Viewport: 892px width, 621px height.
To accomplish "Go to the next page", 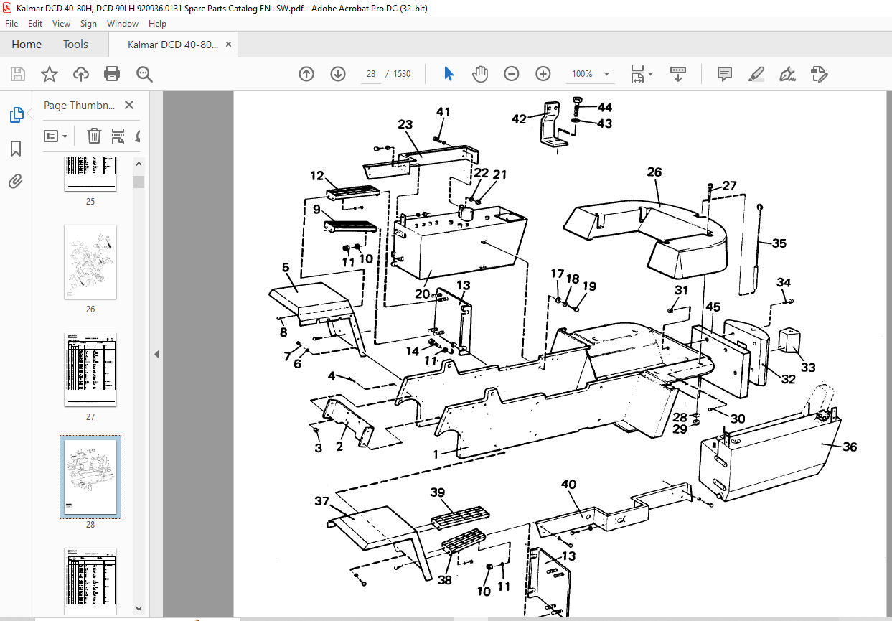I will click(338, 74).
